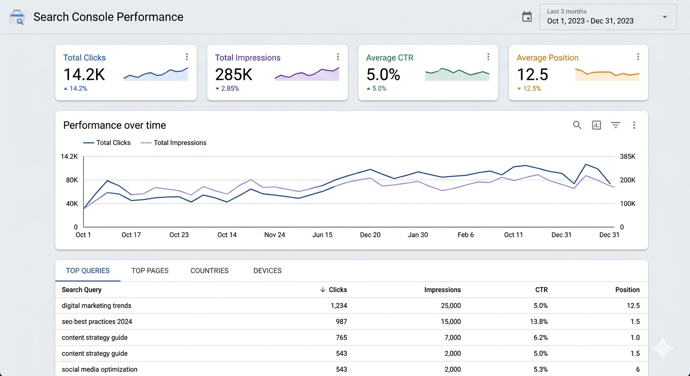Viewport: 690px width, 376px height.
Task: Click the 5.3% CTR cell
Action: pos(541,369)
